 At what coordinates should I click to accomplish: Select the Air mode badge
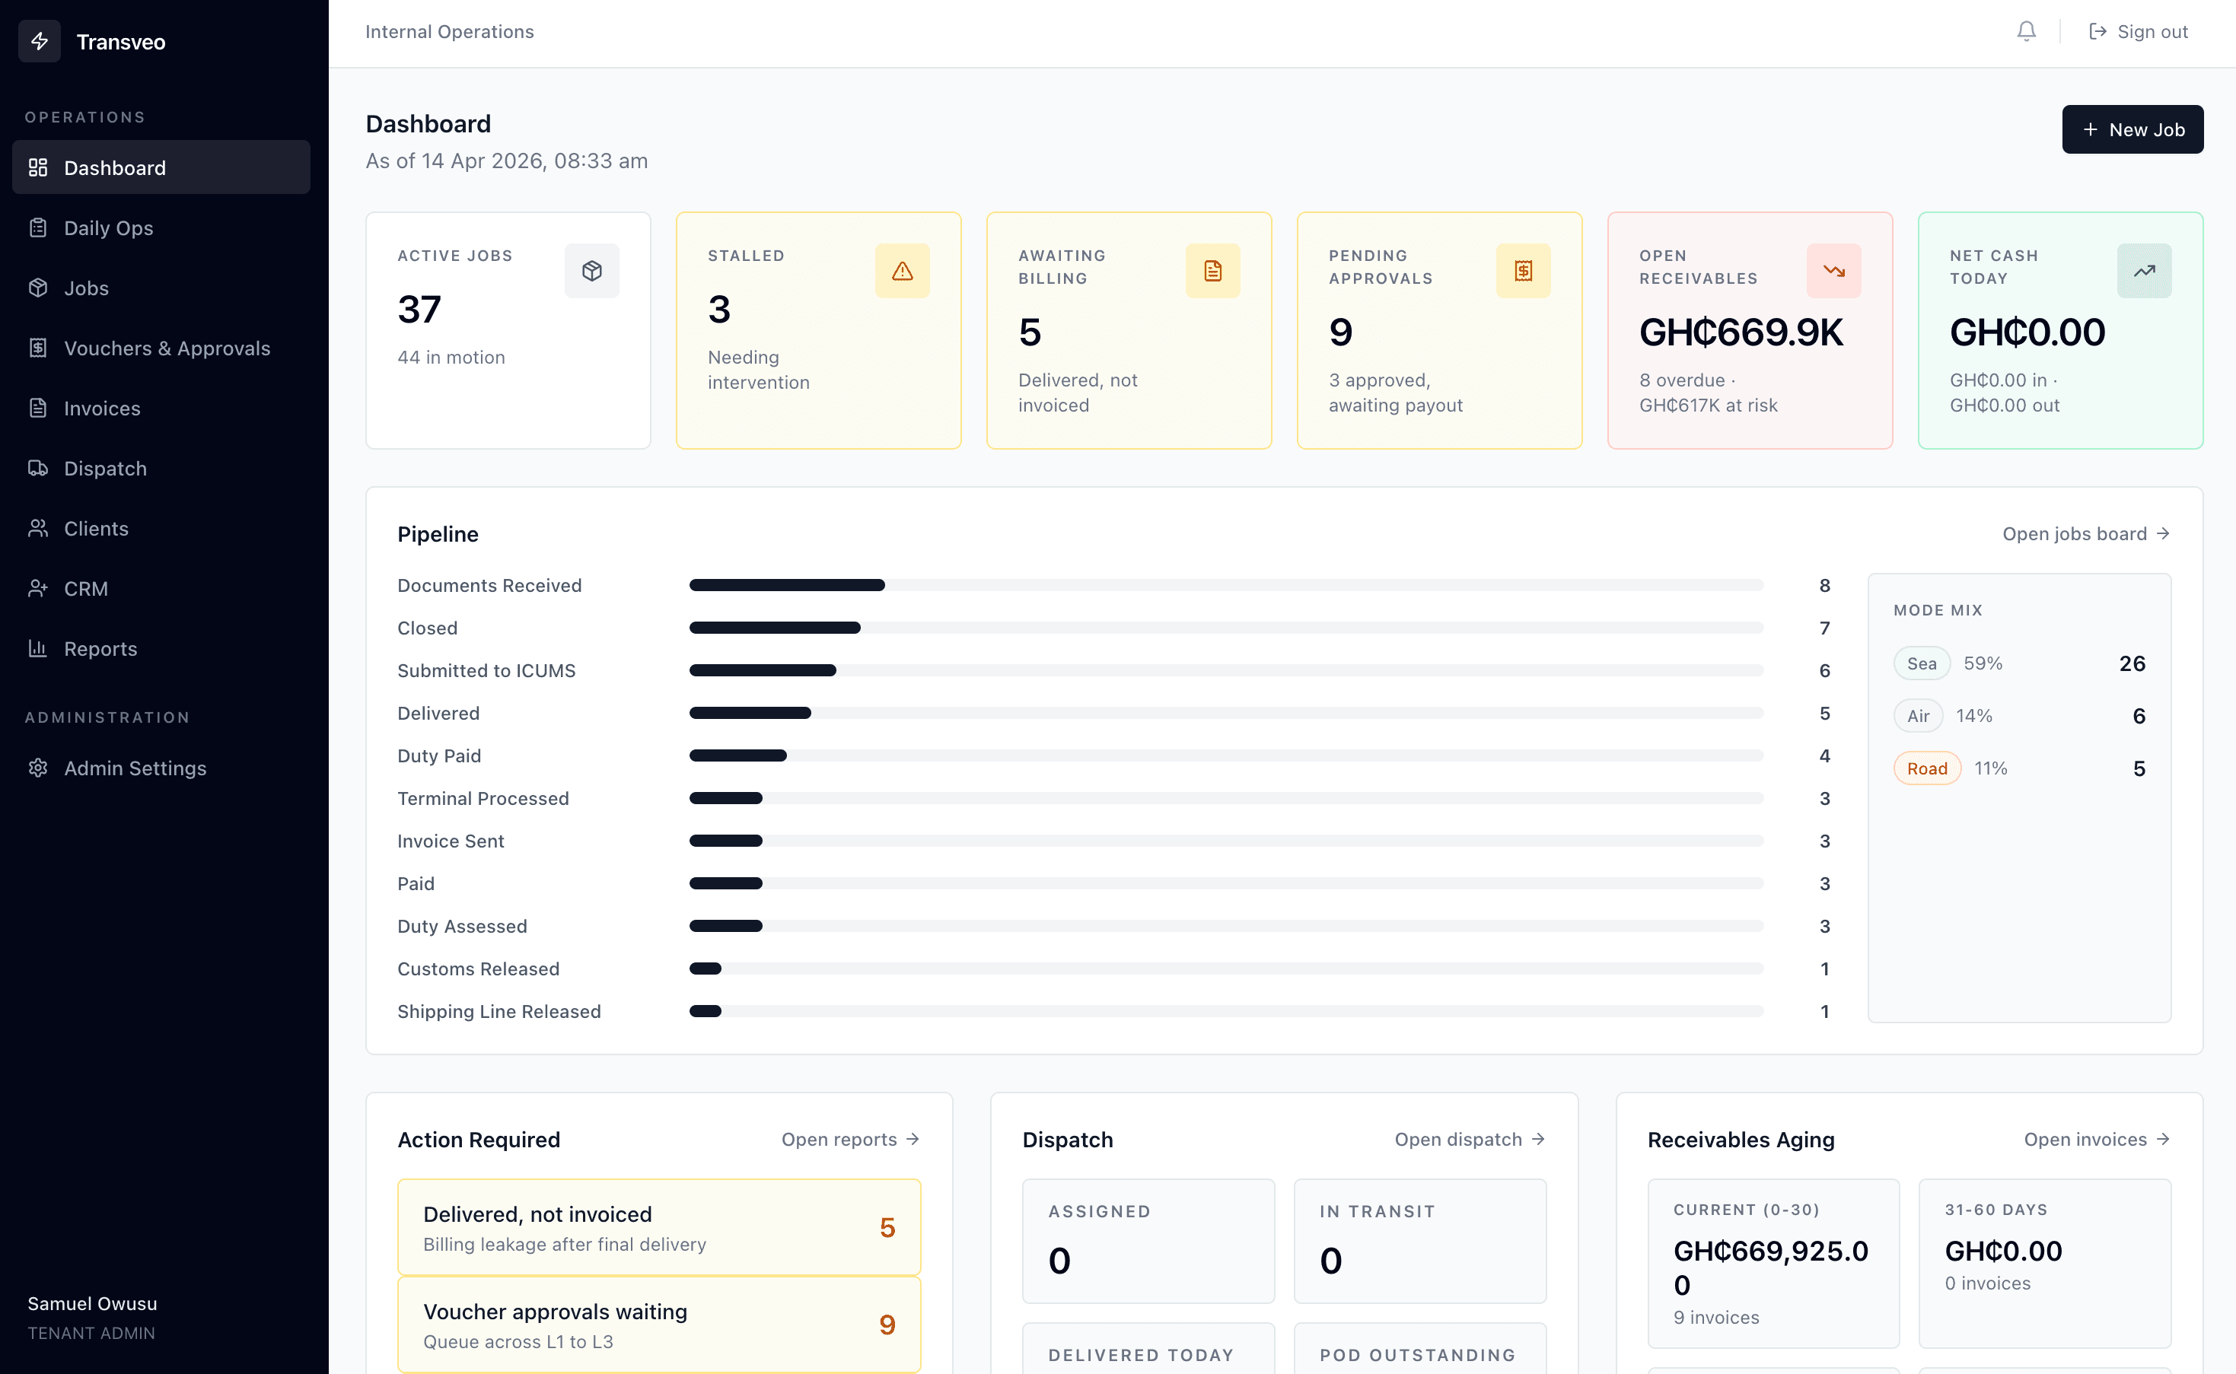(x=1918, y=715)
